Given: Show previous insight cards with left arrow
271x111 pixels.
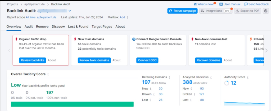Looking at the screenshot, I should [x=9, y=50].
